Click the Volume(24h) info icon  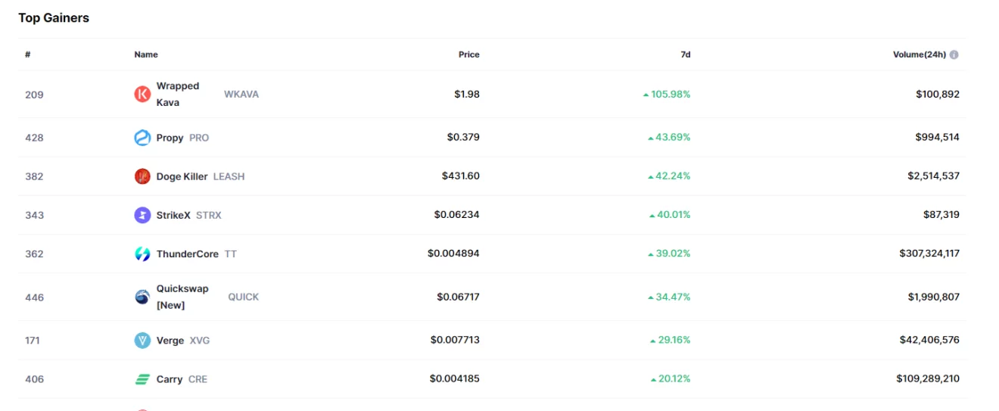954,54
